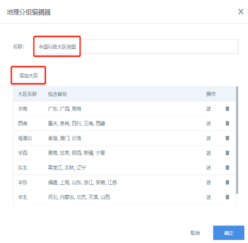Close the 地理分组编辑器 dialog
Image resolution: width=248 pixels, height=243 pixels.
pyautogui.click(x=241, y=12)
